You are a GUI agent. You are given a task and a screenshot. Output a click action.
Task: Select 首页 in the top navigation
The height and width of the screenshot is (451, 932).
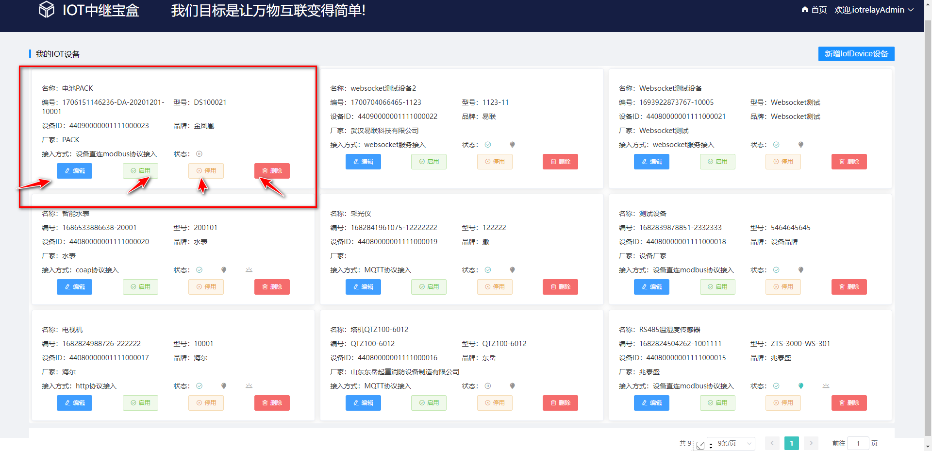tap(818, 9)
